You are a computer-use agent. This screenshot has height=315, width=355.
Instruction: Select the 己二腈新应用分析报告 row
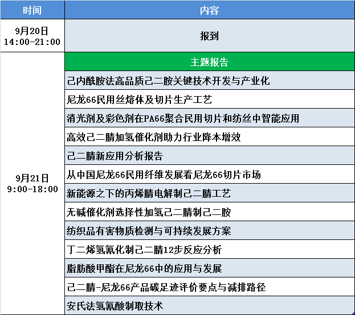coord(115,156)
